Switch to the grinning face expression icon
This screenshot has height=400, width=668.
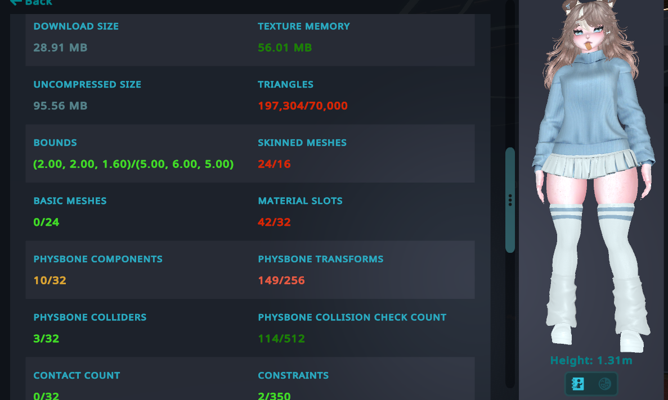point(604,384)
